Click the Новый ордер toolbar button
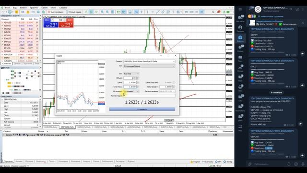Screen dimensions: 307x173 point(73,12)
